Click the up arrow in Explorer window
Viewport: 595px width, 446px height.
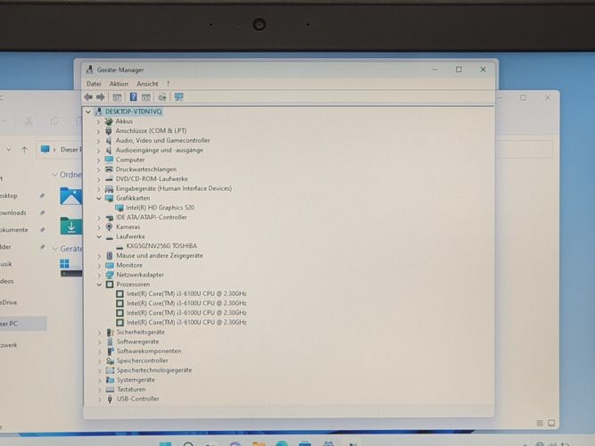click(24, 150)
